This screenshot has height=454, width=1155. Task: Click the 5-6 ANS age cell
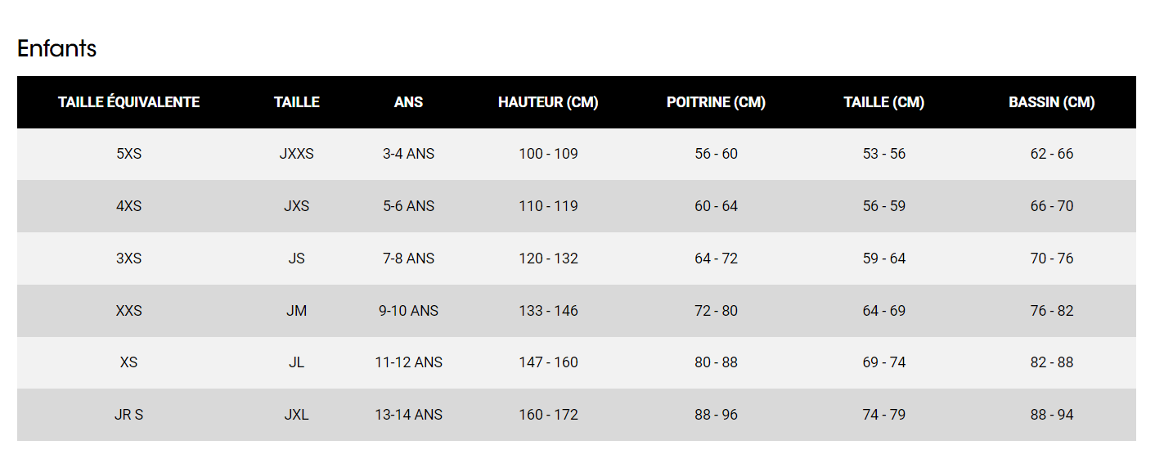[408, 206]
